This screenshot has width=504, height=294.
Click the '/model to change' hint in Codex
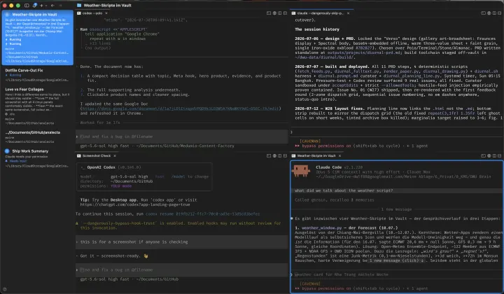click(x=190, y=176)
